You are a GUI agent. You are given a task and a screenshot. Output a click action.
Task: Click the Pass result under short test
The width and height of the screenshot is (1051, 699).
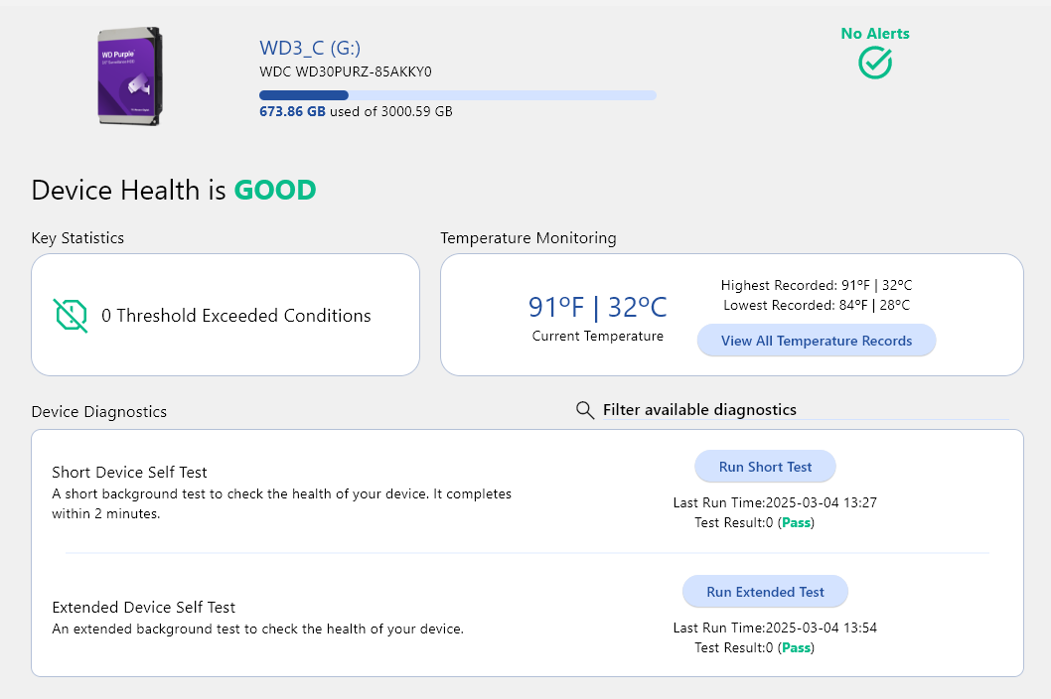(x=797, y=522)
